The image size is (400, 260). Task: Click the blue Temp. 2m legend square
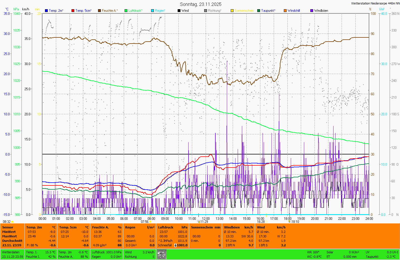click(x=46, y=11)
